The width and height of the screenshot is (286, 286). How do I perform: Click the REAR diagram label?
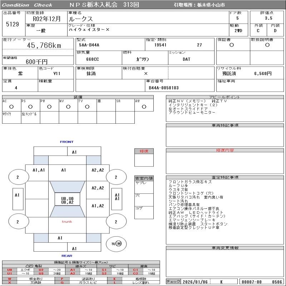[x=67, y=256]
